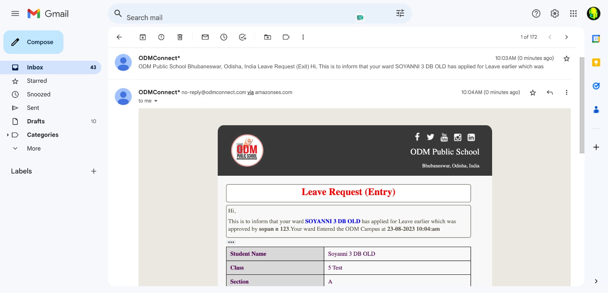Delete the email with trash icon
The height and width of the screenshot is (293, 608).
tap(180, 37)
